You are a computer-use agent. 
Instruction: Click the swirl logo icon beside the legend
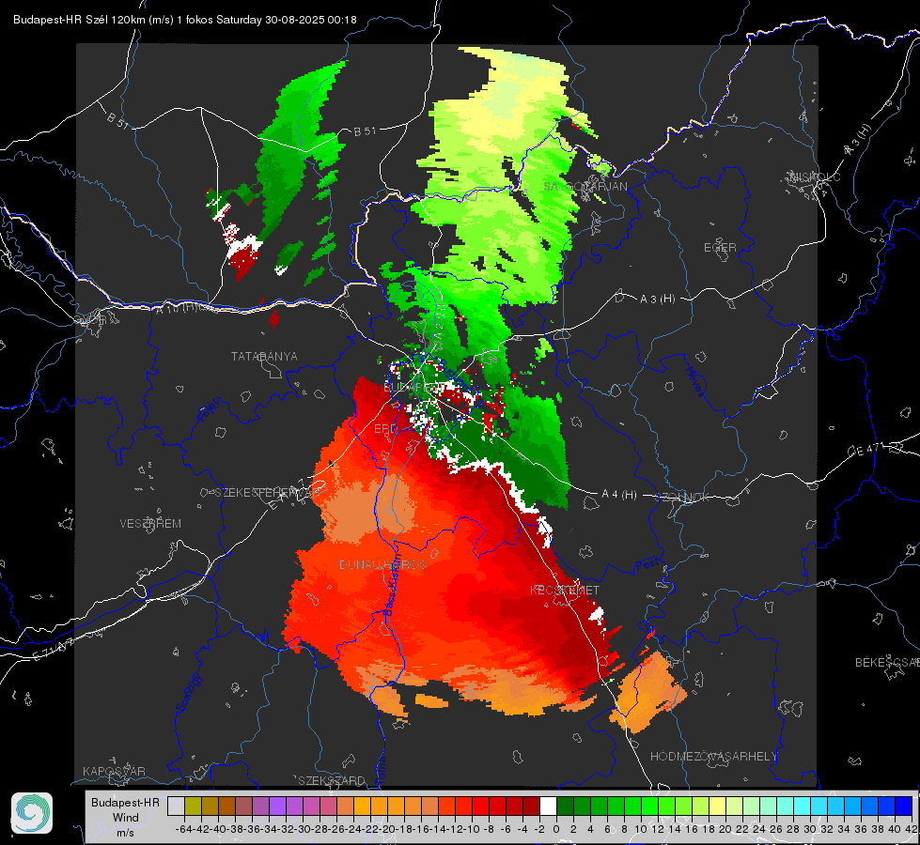click(x=32, y=813)
